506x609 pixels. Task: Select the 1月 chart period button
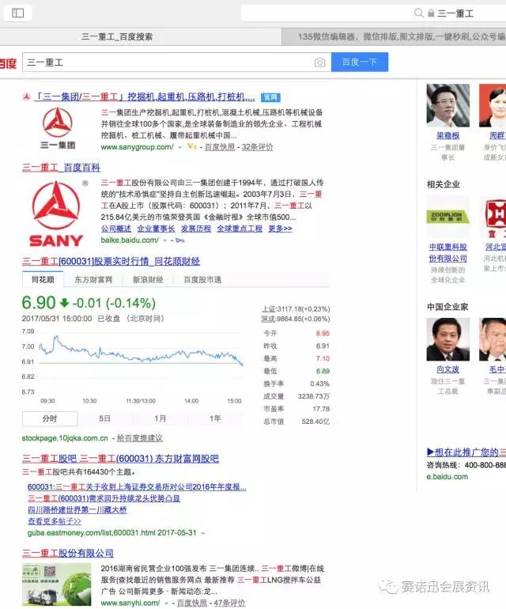[x=160, y=418]
